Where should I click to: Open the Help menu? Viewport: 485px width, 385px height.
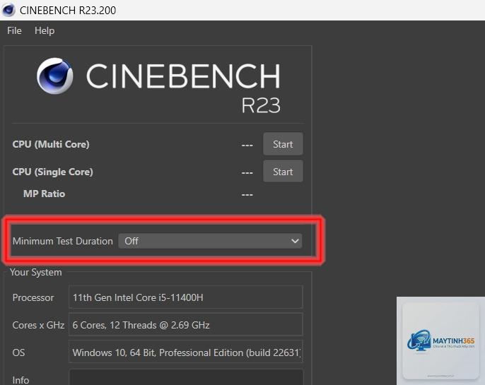tap(45, 30)
